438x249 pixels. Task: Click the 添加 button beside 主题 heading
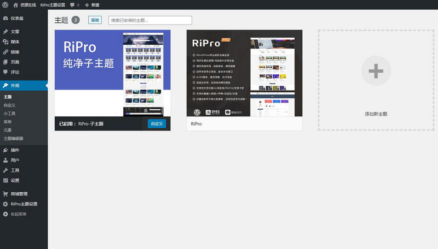tap(95, 20)
